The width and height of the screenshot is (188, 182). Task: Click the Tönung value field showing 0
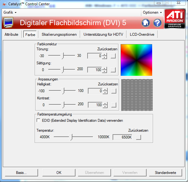tap(95, 56)
